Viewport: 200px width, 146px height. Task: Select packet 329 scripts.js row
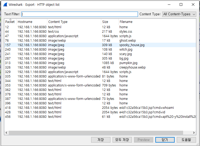click(100, 72)
